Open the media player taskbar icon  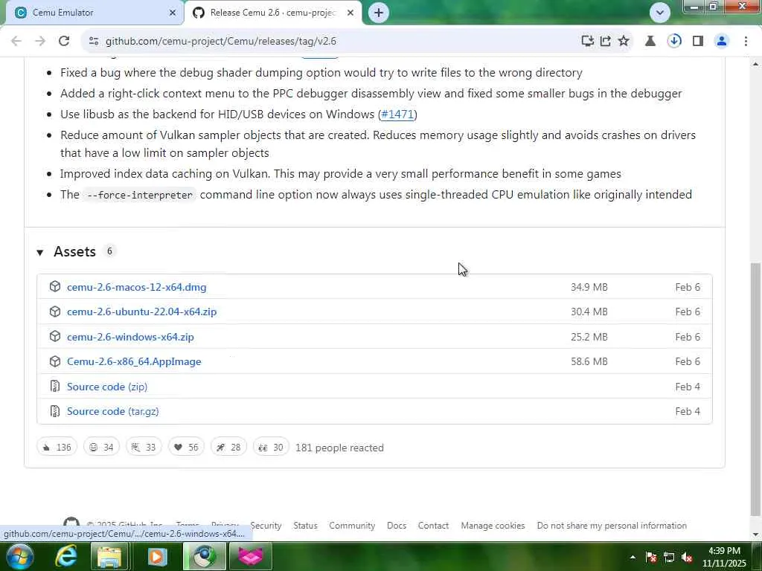pos(156,556)
